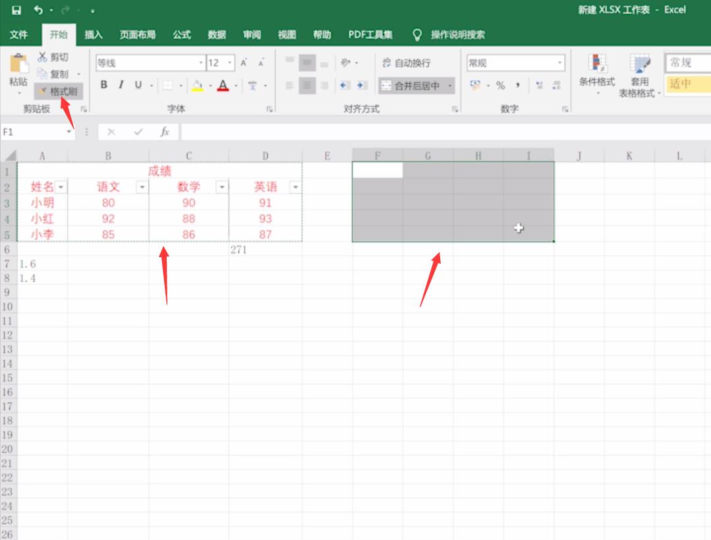Viewport: 711px width, 540px height.
Task: Expand the merge and center options arrow
Action: (x=449, y=85)
